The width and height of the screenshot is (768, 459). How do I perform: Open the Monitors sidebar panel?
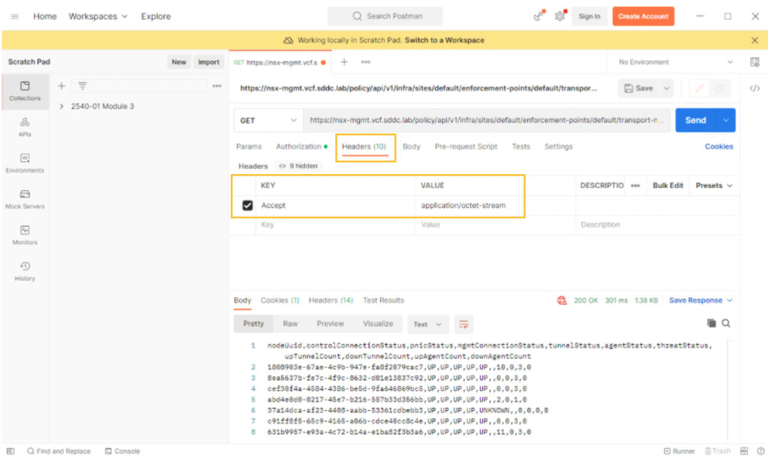click(x=25, y=235)
